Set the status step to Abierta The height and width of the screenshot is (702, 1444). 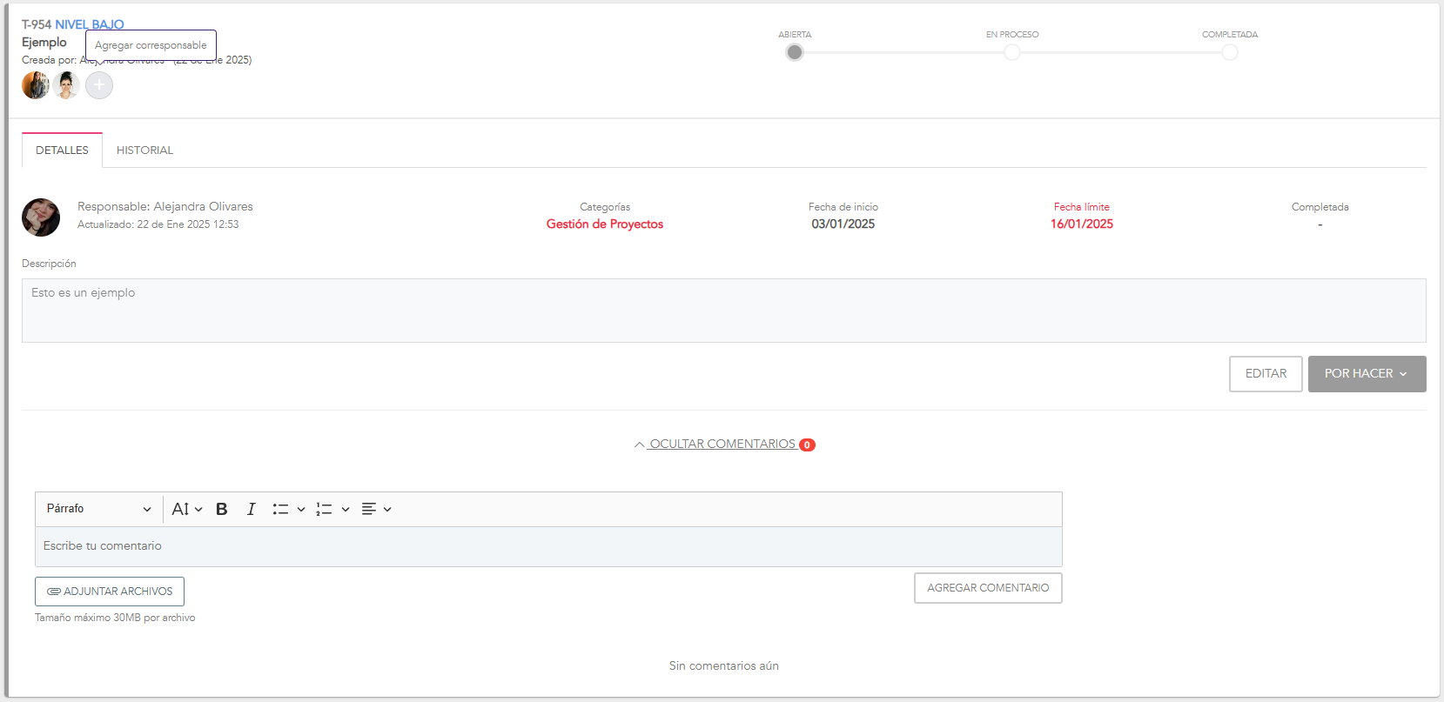coord(794,52)
